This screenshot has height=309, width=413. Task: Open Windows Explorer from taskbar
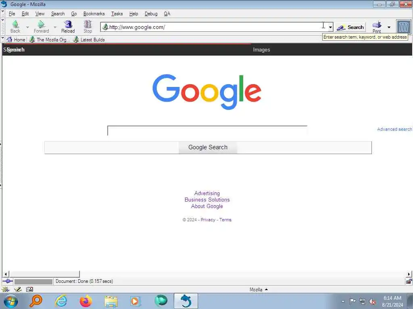point(111,301)
